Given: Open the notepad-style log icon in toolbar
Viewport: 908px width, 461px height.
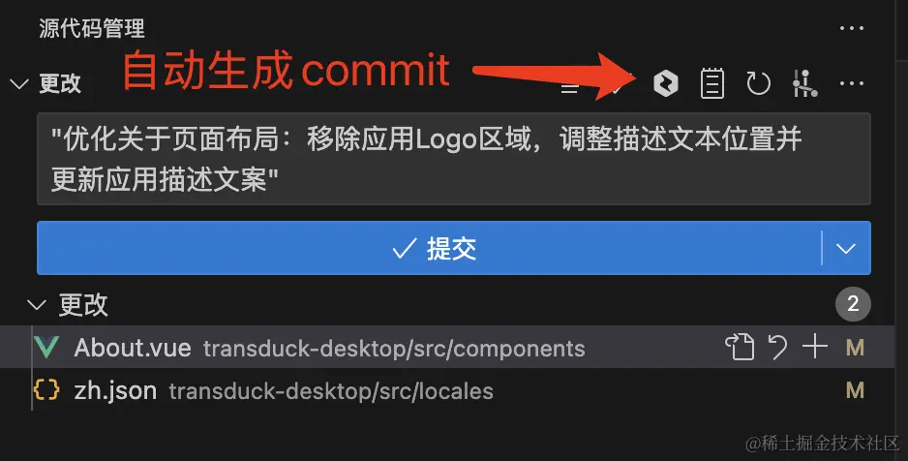Looking at the screenshot, I should point(711,83).
